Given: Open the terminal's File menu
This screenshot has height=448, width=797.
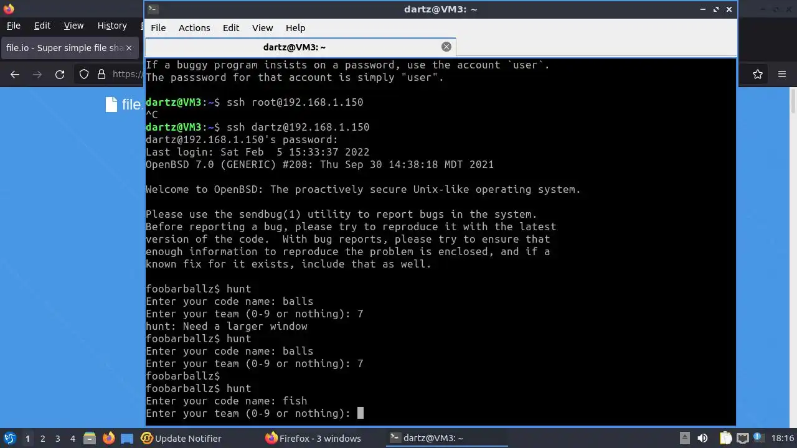Looking at the screenshot, I should 158,28.
